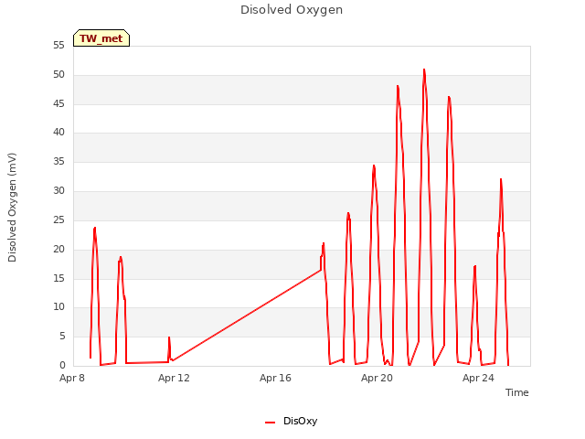
Task: Click the Apr 20 axis tick label
Action: 377,378
